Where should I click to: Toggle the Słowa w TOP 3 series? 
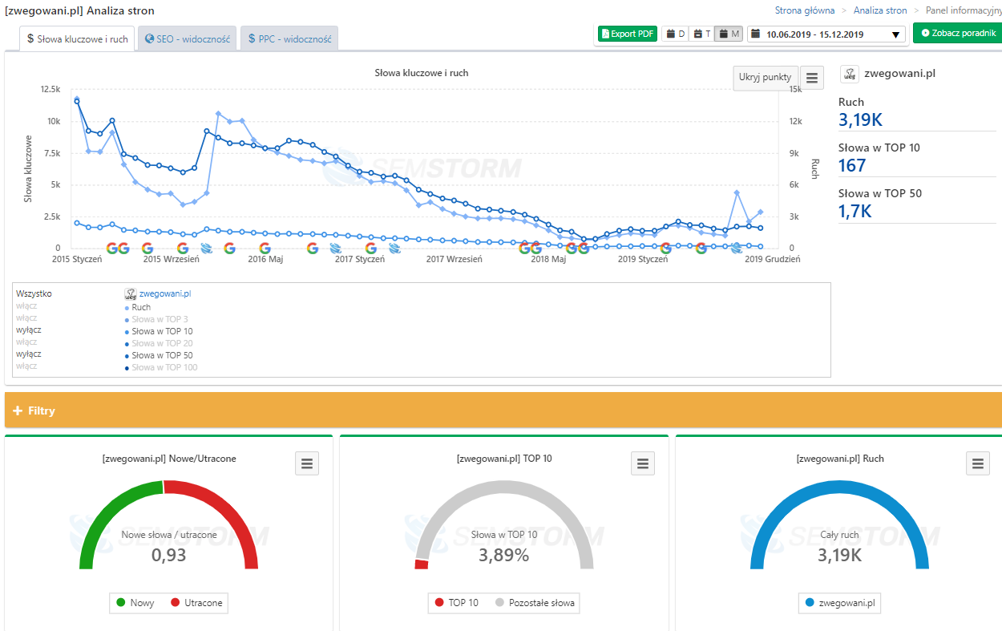click(x=160, y=319)
